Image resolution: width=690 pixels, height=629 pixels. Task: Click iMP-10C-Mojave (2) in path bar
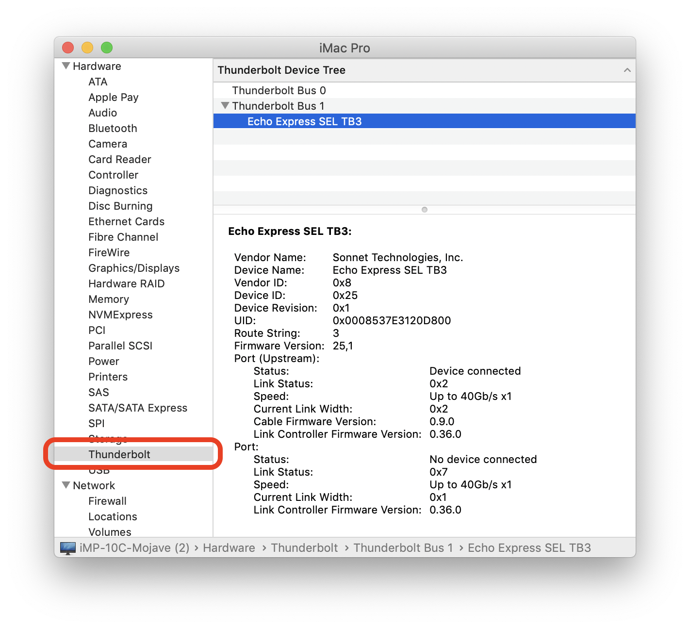134,548
